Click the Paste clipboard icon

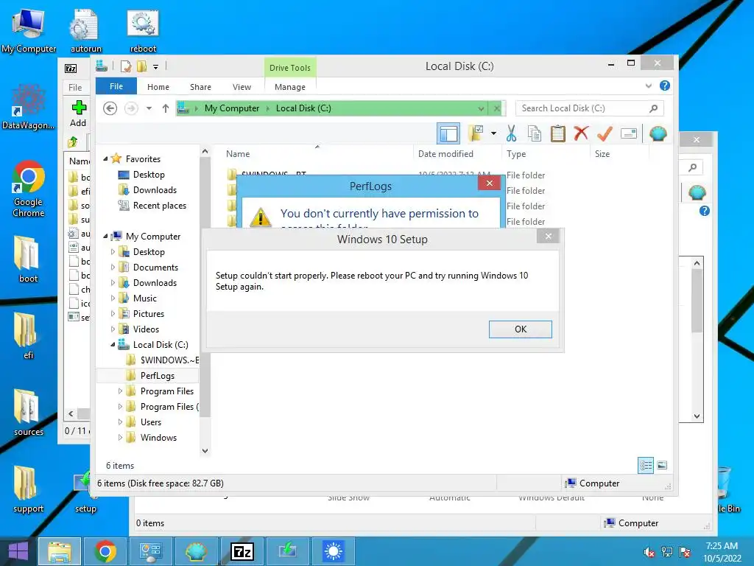click(x=558, y=133)
